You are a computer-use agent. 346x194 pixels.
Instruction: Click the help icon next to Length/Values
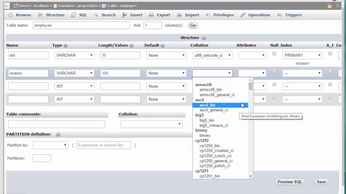(131, 46)
